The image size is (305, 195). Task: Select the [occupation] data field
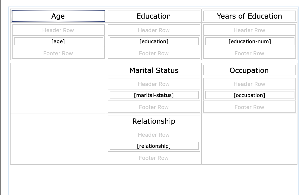pyautogui.click(x=249, y=95)
